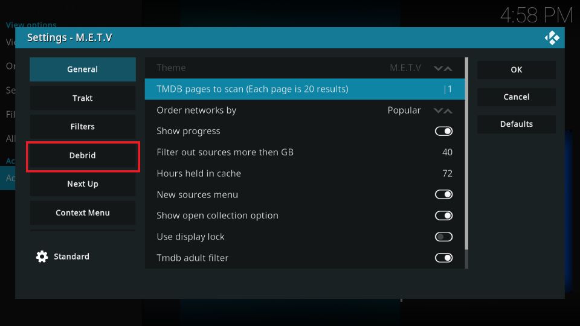This screenshot has height=326, width=580.
Task: Open the General settings category
Action: pos(83,69)
